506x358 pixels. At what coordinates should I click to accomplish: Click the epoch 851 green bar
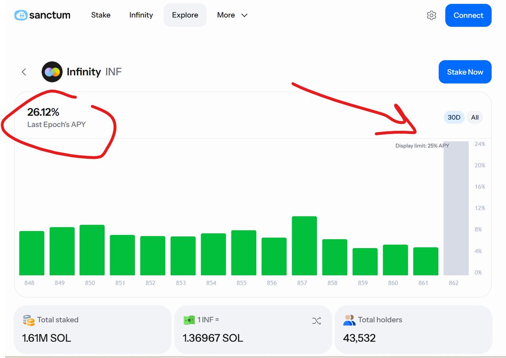point(122,255)
